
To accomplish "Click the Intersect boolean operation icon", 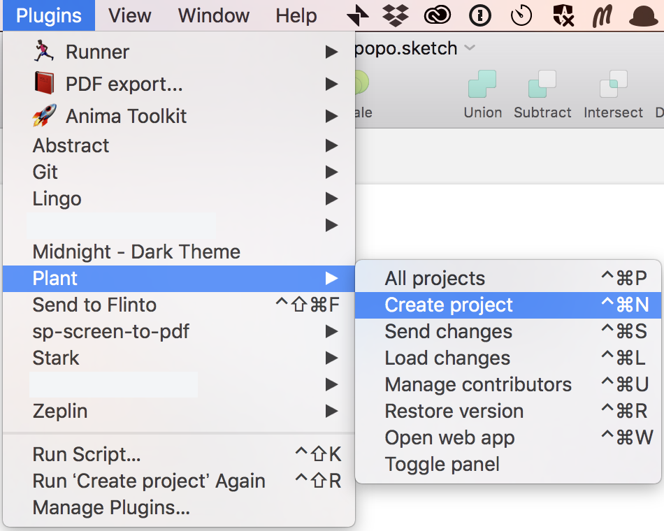I will tap(613, 84).
